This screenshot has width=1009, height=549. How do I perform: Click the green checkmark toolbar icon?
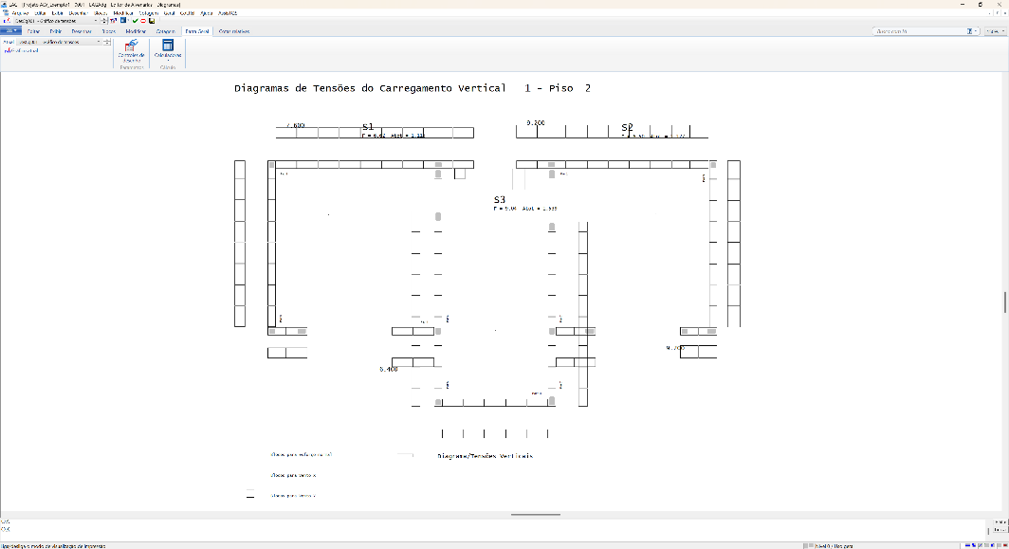(x=135, y=21)
